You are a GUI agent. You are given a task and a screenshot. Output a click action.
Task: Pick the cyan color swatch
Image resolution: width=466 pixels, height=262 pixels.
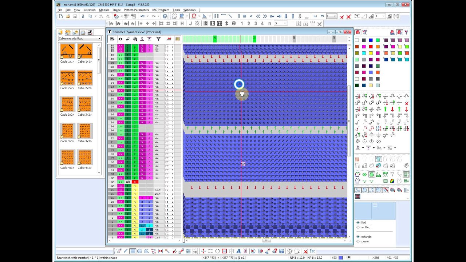pyautogui.click(x=364, y=53)
